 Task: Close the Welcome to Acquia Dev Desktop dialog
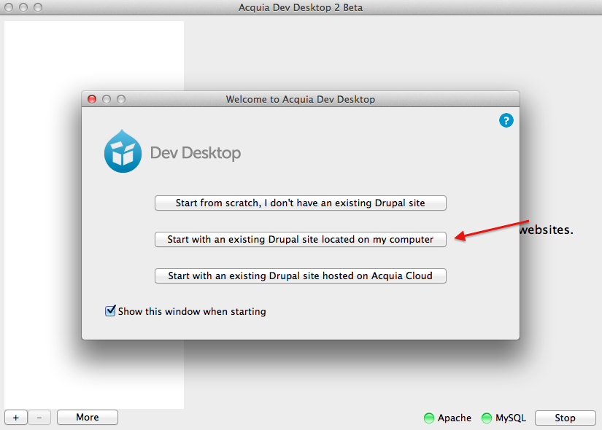point(92,99)
